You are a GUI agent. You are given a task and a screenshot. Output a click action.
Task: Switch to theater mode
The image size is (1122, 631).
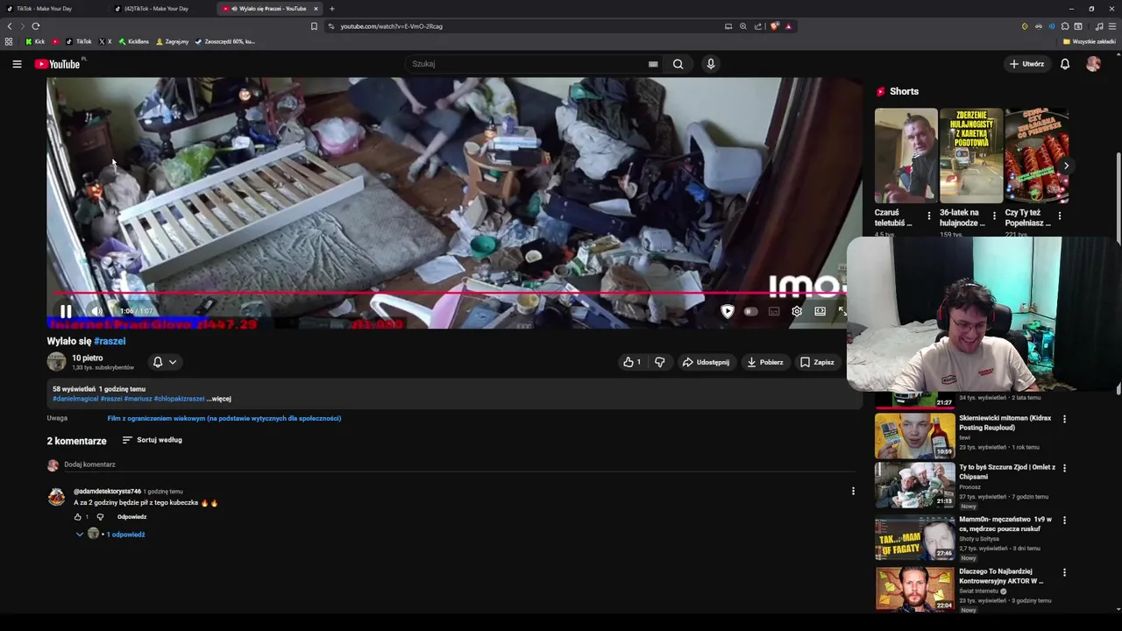pos(820,311)
